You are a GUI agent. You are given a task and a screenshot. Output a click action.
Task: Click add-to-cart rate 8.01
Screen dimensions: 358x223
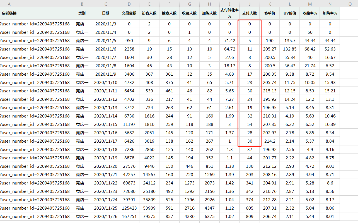coord(330,217)
